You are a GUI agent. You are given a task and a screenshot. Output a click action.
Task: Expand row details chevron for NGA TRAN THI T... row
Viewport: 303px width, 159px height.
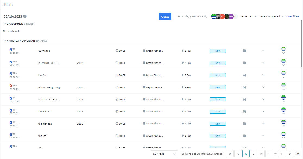click(x=263, y=99)
